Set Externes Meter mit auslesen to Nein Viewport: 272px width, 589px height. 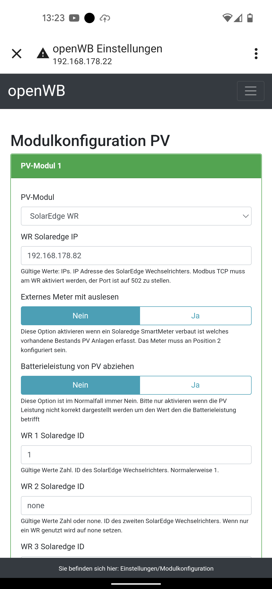pyautogui.click(x=80, y=316)
